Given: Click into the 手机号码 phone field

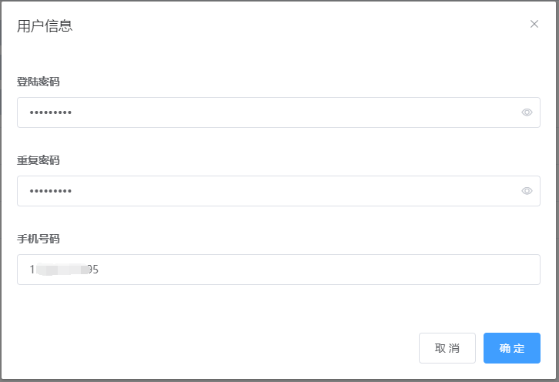Looking at the screenshot, I should (x=279, y=270).
